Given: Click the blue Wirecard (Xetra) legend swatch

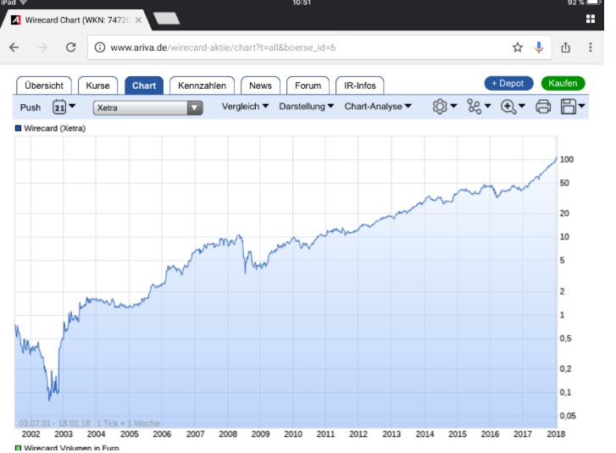Looking at the screenshot, I should tap(18, 129).
